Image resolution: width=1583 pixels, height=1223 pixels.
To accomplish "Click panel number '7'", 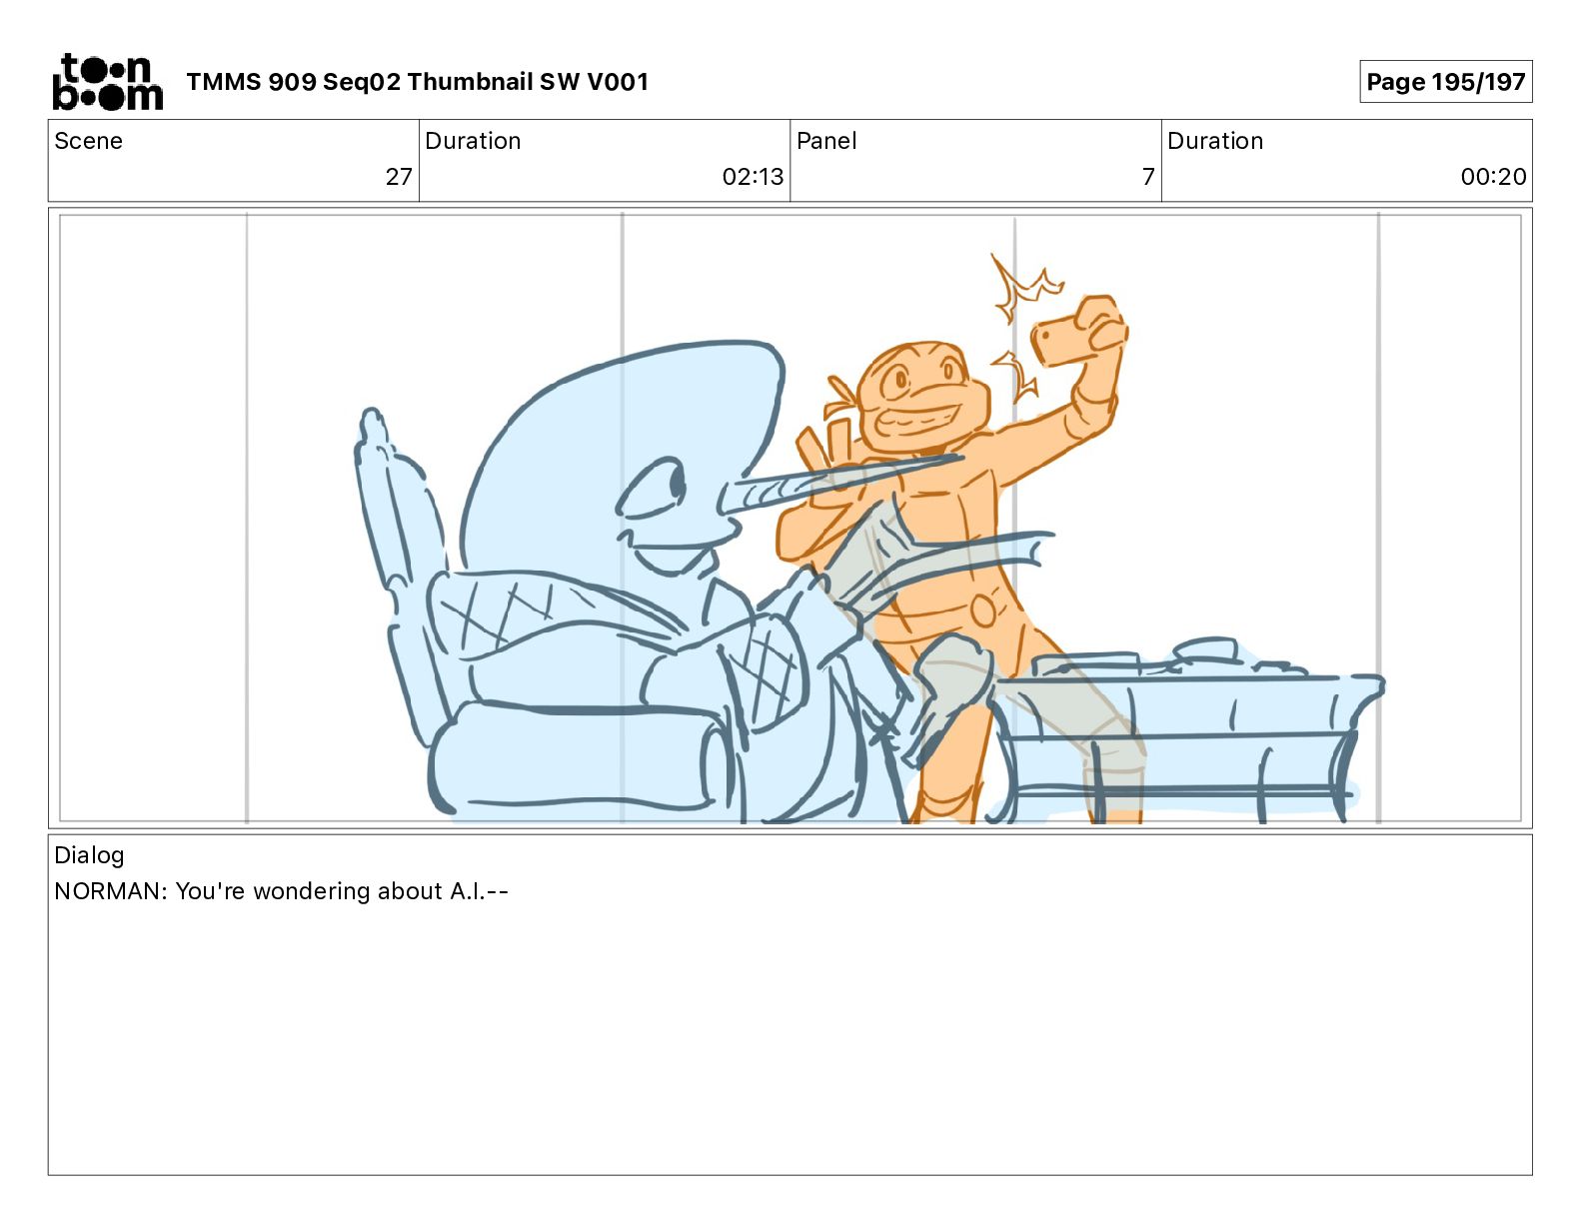I will click(1148, 177).
